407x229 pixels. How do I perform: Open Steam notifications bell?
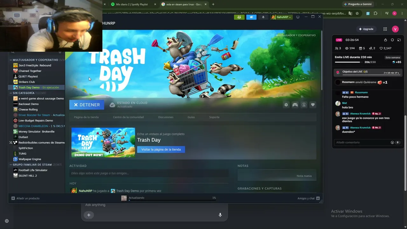pyautogui.click(x=263, y=17)
